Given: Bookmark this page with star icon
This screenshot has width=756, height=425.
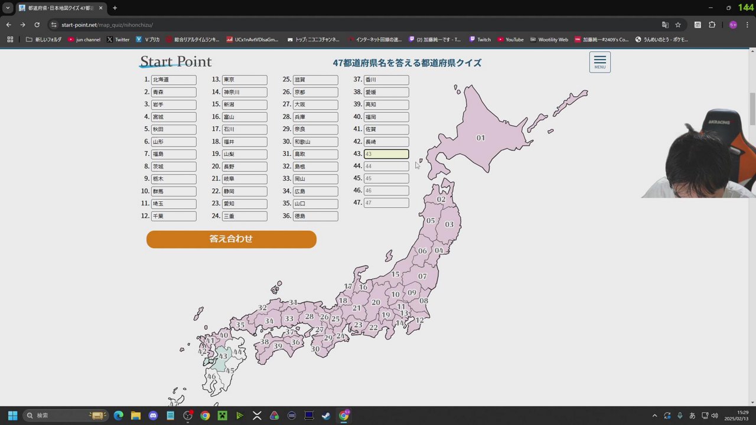Looking at the screenshot, I should (678, 25).
